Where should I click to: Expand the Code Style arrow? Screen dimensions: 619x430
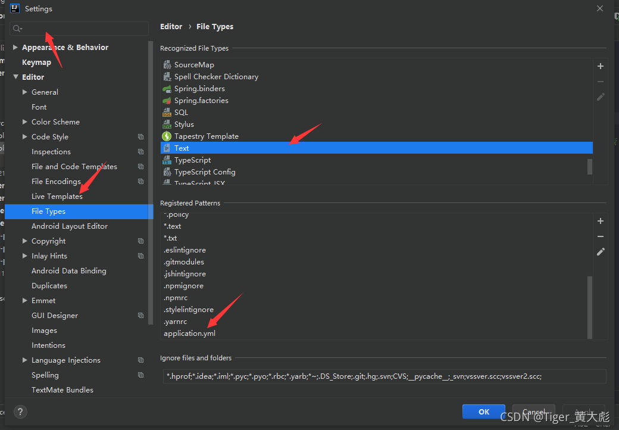click(25, 136)
